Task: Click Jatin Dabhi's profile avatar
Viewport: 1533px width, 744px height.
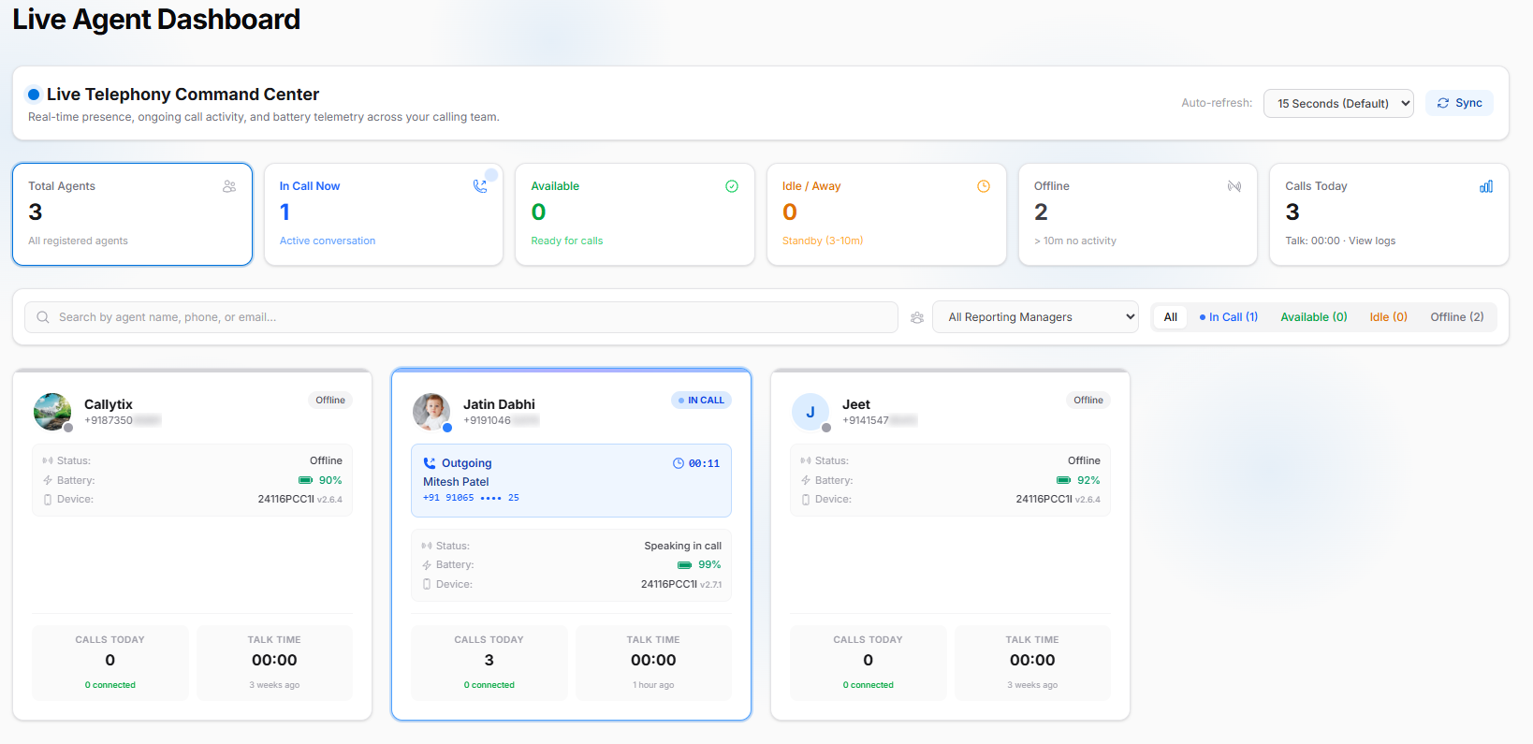Action: pos(431,412)
